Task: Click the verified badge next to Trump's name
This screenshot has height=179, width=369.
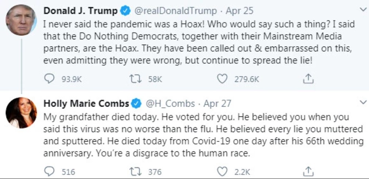Action: pos(126,11)
